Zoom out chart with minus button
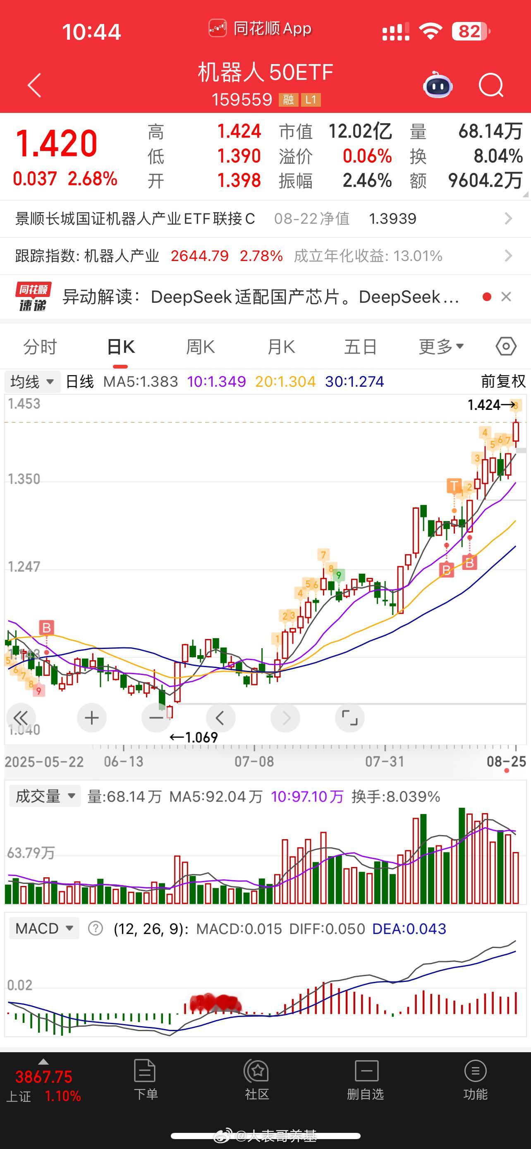This screenshot has height=1149, width=531. click(x=156, y=718)
